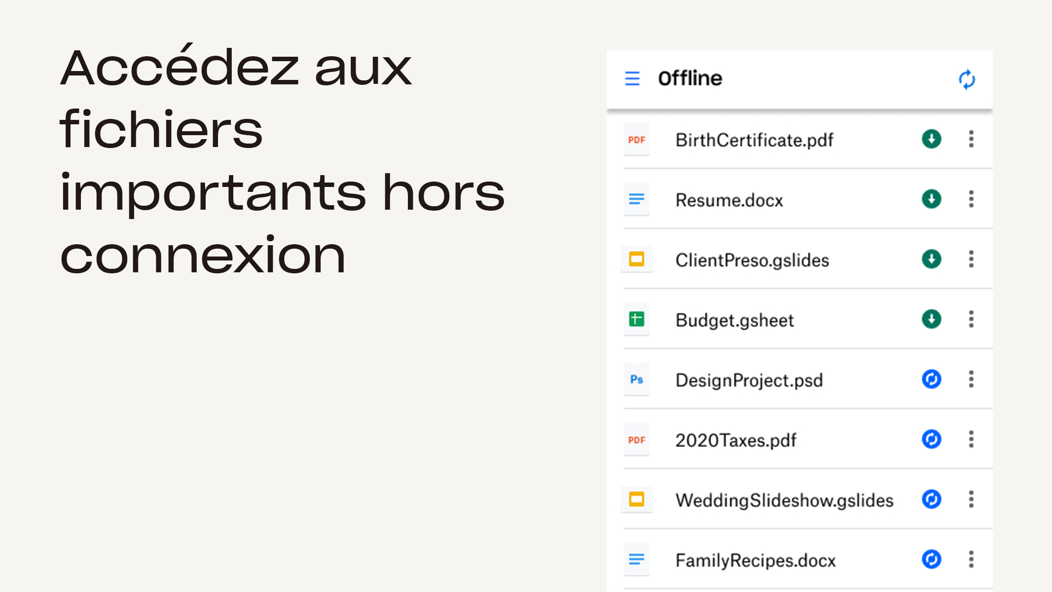The width and height of the screenshot is (1052, 592).
Task: Click downloaded status badge on BirthCertificate.pdf
Action: pos(932,139)
